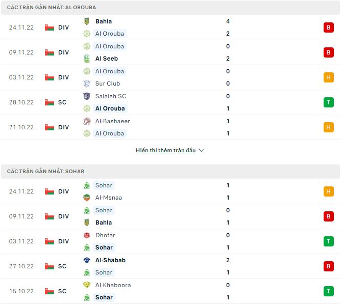The width and height of the screenshot is (343, 305).
Task: Click the Al Khaboora yellow crest
Action: (86, 285)
